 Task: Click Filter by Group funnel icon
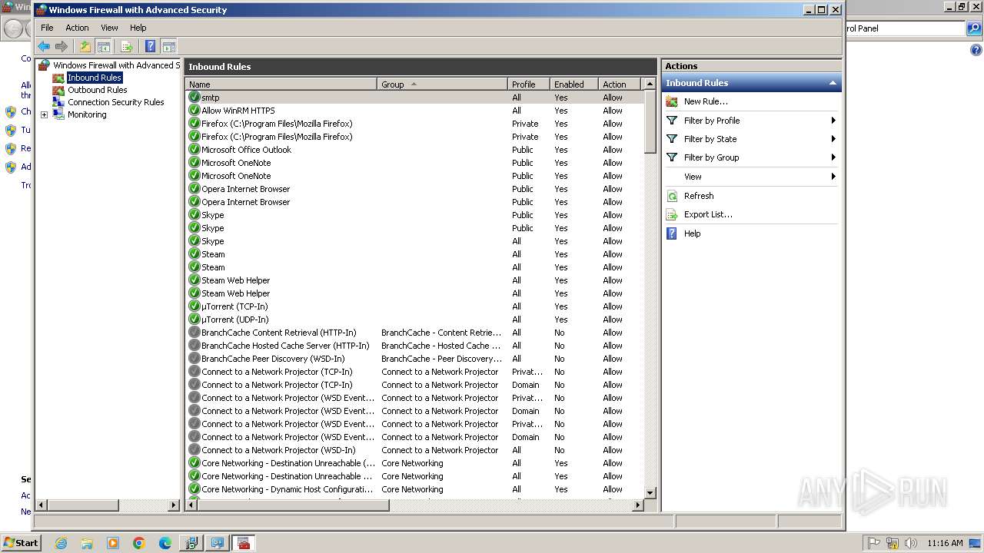click(672, 157)
